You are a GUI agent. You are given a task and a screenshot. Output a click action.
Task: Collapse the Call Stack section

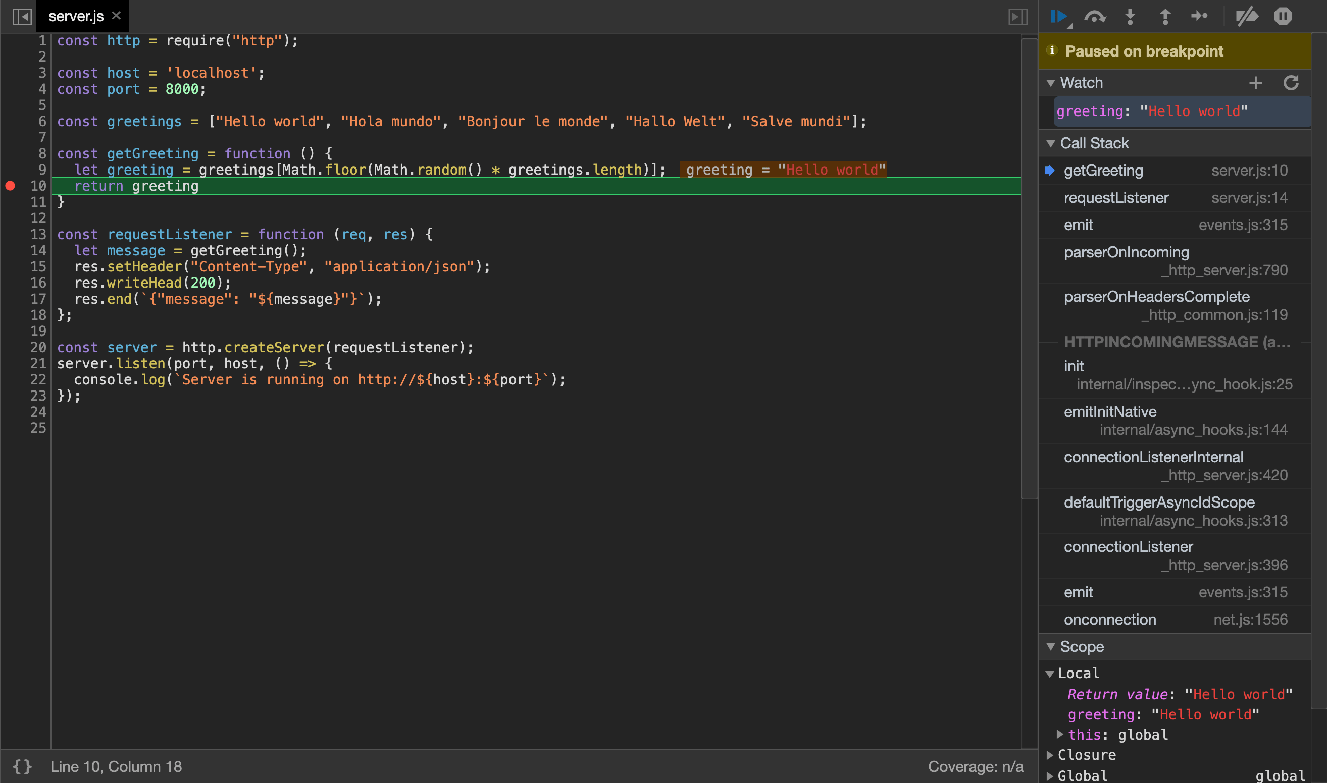tap(1051, 143)
